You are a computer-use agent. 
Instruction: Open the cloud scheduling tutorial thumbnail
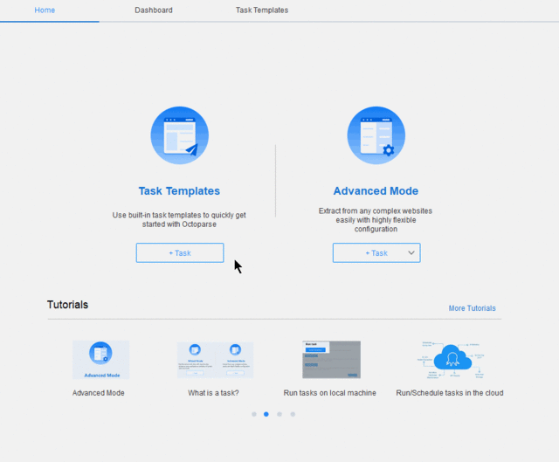452,360
